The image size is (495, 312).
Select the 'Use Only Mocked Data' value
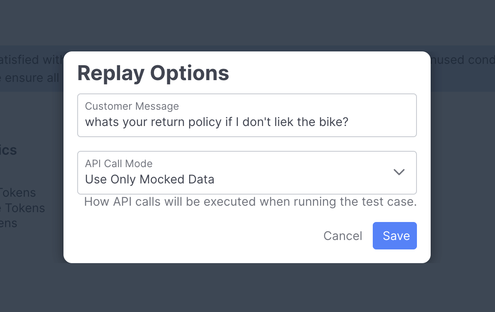[x=150, y=179]
